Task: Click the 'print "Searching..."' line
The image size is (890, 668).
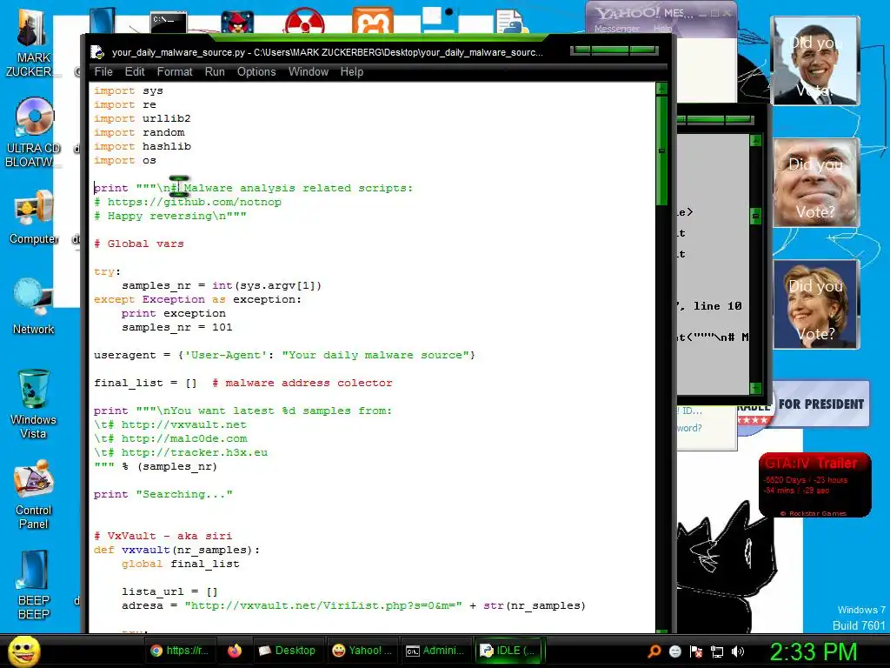Action: [163, 494]
